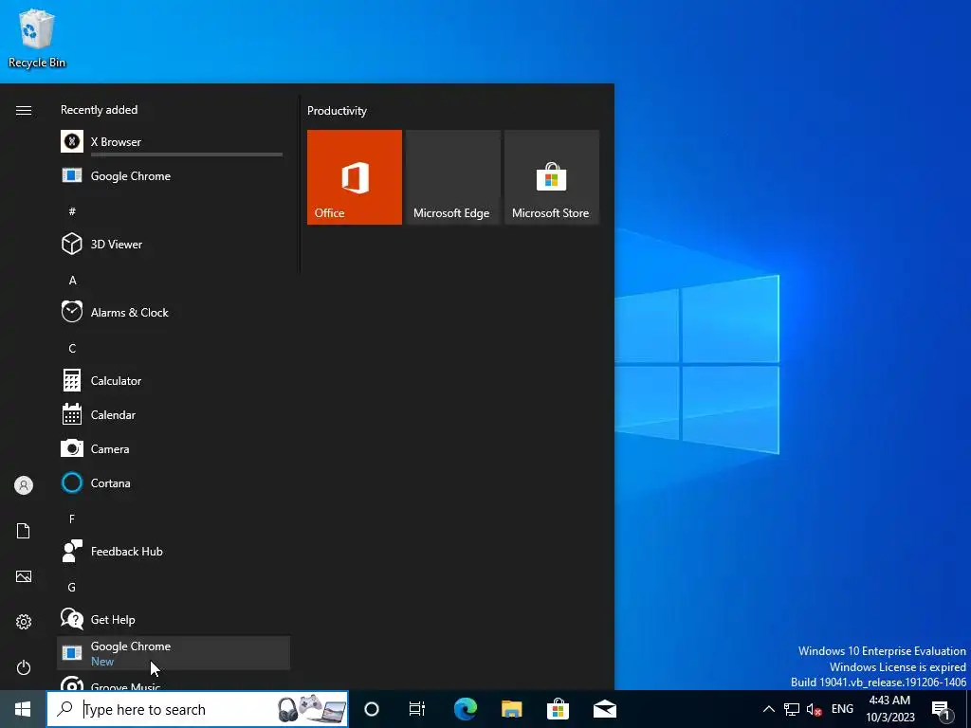Launch the Calculator app
This screenshot has height=728, width=971.
(x=173, y=381)
